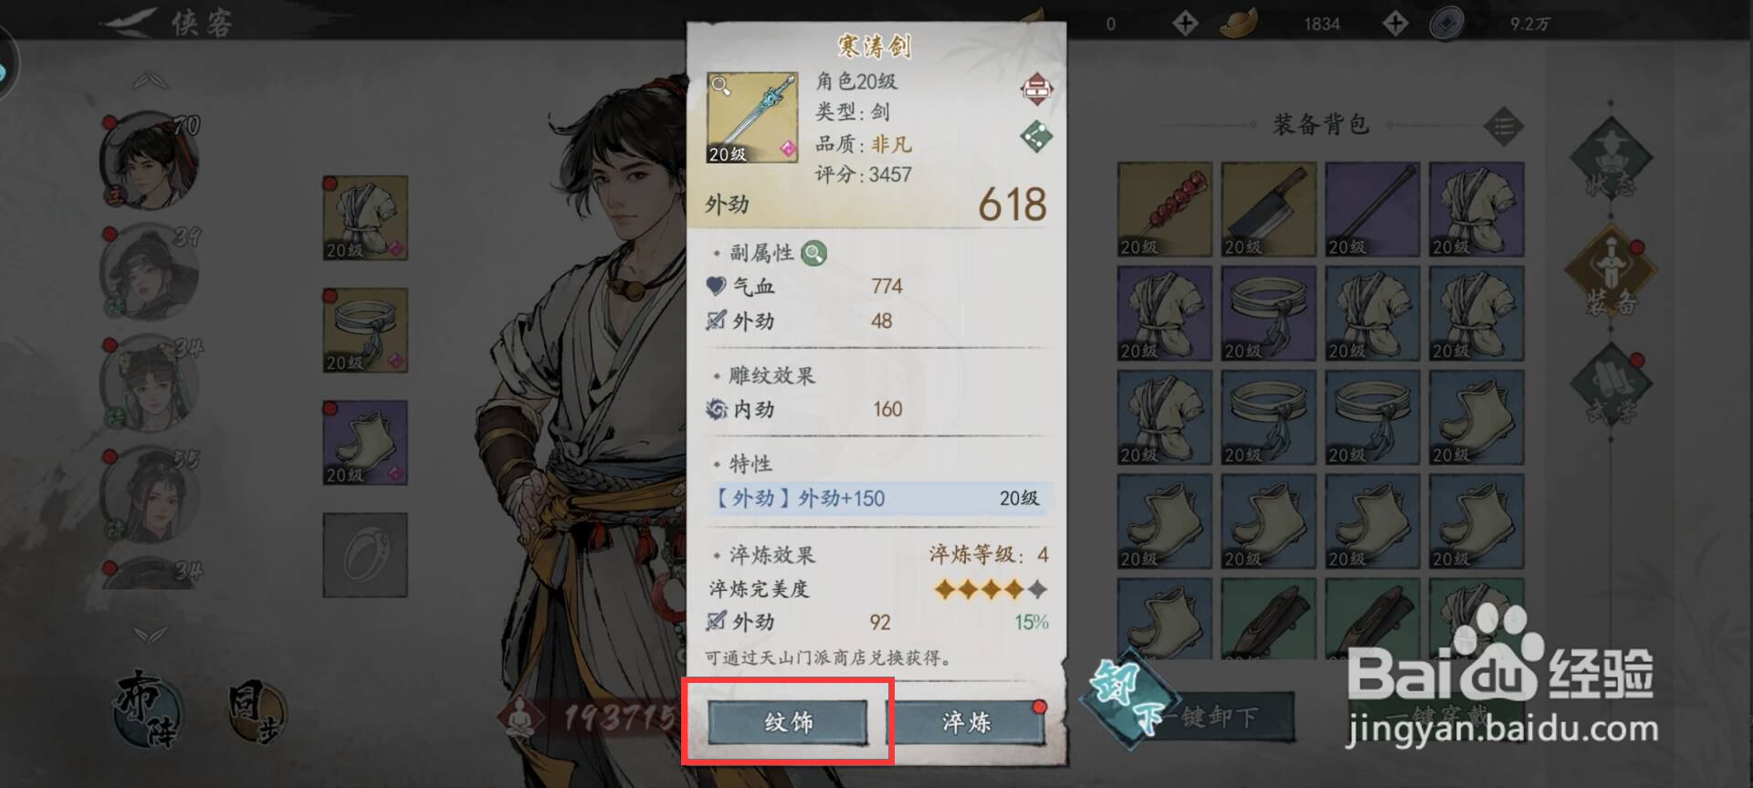
Task: Click the 纹饰 button
Action: [788, 722]
